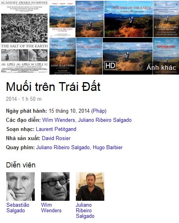Open the David Rosier producer link
The height and width of the screenshot is (223, 179).
point(56,138)
